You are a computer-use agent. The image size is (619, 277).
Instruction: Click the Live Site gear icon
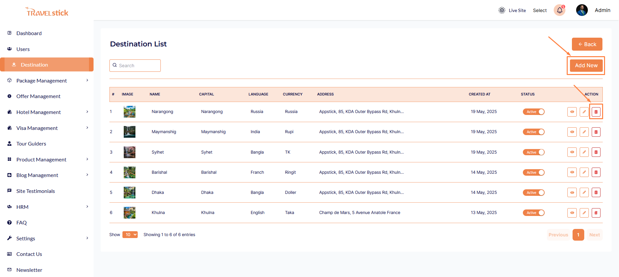point(502,10)
